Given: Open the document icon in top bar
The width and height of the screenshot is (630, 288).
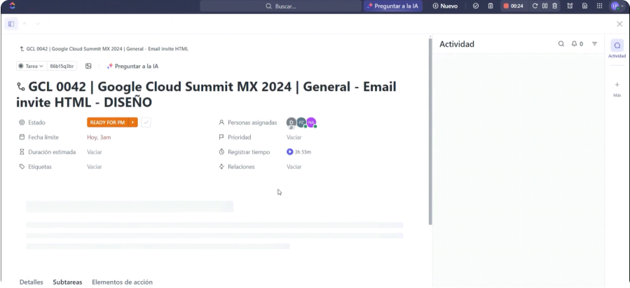Looking at the screenshot, I should pos(584,6).
